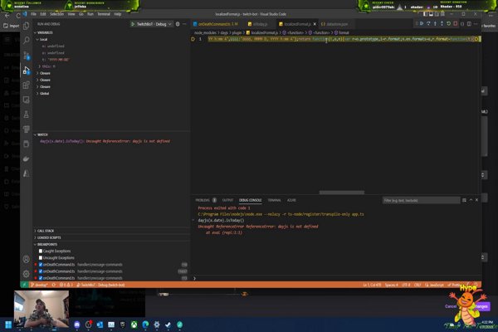The image size is (498, 332).
Task: Collapse the Breakpoints section
Action: pyautogui.click(x=46, y=244)
